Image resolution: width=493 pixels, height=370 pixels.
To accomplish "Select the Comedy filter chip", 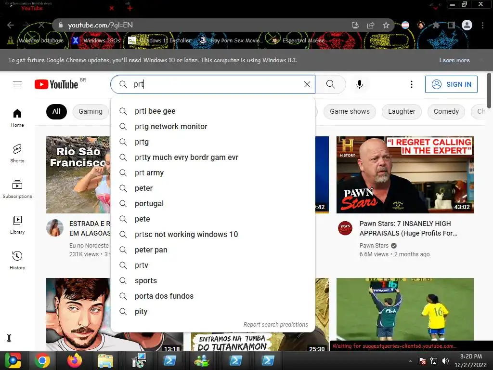I will (446, 112).
